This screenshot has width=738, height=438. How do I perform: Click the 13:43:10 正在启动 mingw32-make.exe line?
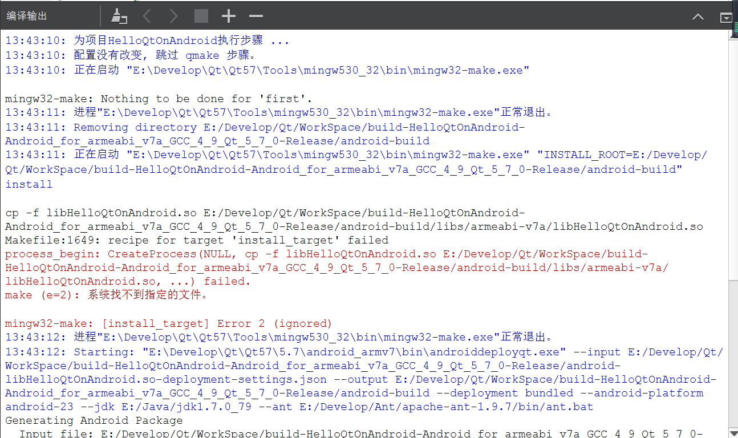(267, 70)
